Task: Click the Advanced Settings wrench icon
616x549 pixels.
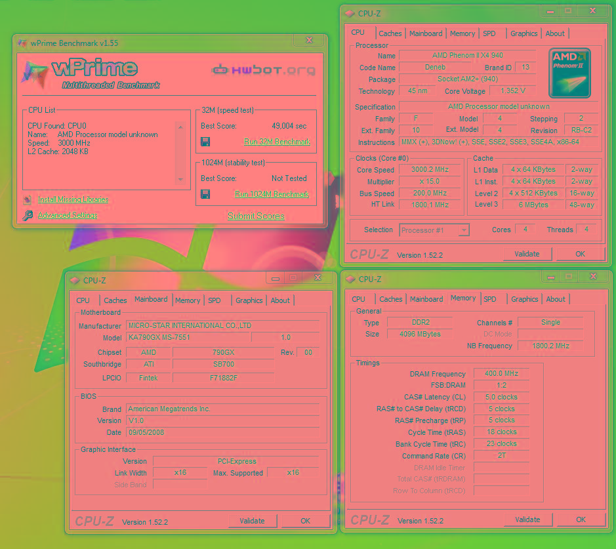Action: click(x=28, y=215)
